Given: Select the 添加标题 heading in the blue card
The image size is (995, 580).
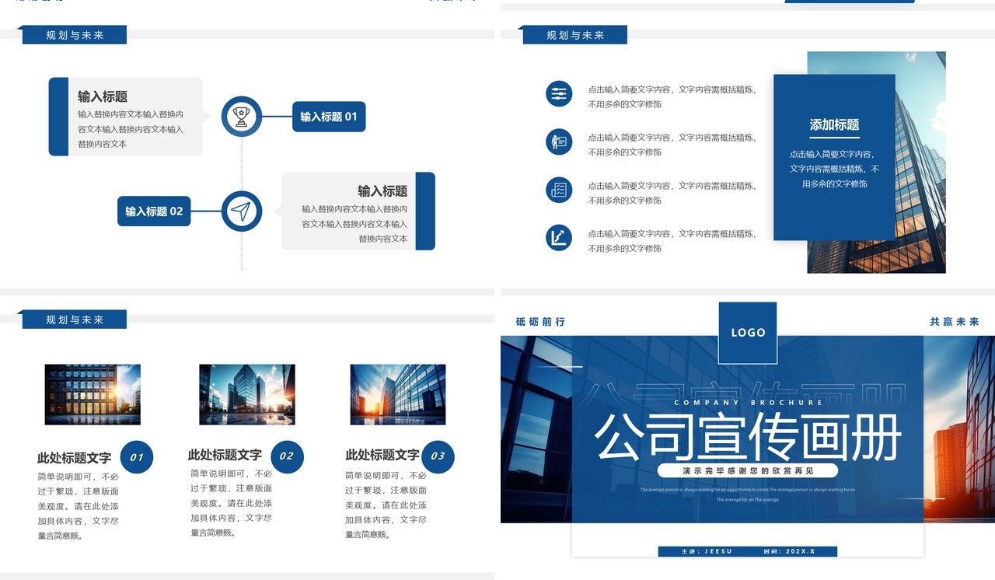Looking at the screenshot, I should [834, 124].
